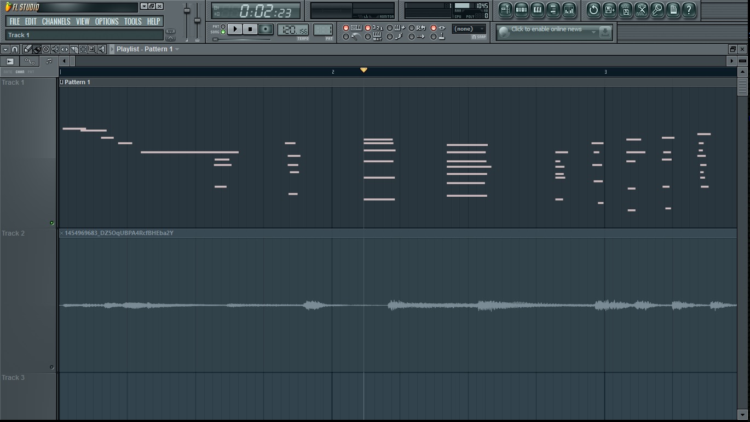The image size is (750, 422).
Task: Click the Record button
Action: 266,29
